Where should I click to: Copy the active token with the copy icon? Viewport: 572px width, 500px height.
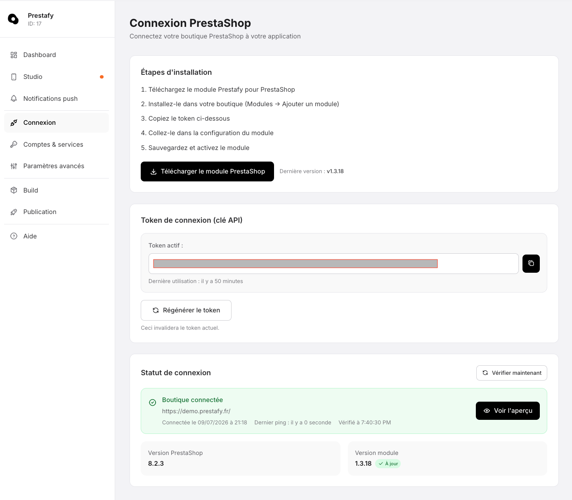pyautogui.click(x=531, y=264)
